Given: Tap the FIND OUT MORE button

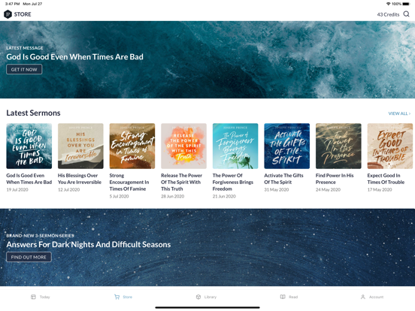Looking at the screenshot, I should (x=29, y=257).
